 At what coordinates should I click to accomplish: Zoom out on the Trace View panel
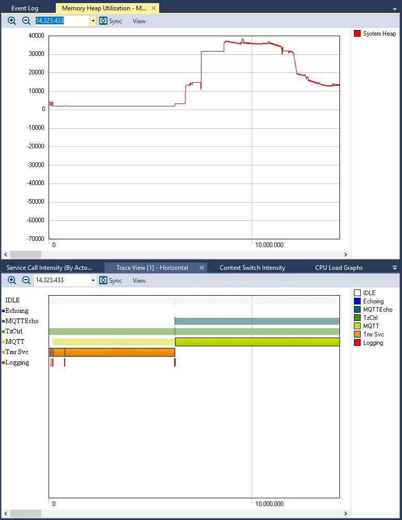(26, 280)
